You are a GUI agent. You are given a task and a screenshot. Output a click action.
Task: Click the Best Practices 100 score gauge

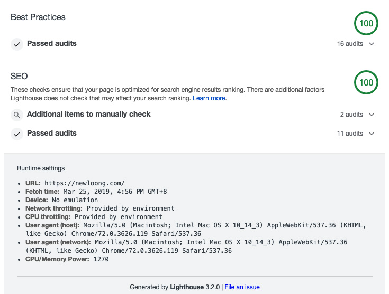(366, 23)
